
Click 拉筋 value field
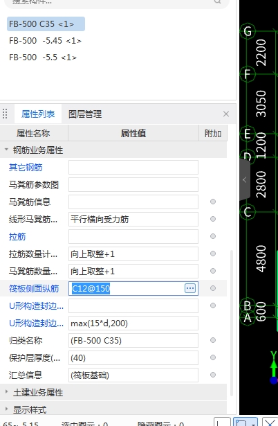click(133, 236)
